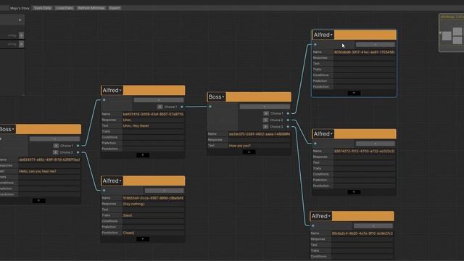Add a choice to 'Uhm, Hey there!' node
Image resolution: width=464 pixels, height=261 pixels.
tap(159, 100)
